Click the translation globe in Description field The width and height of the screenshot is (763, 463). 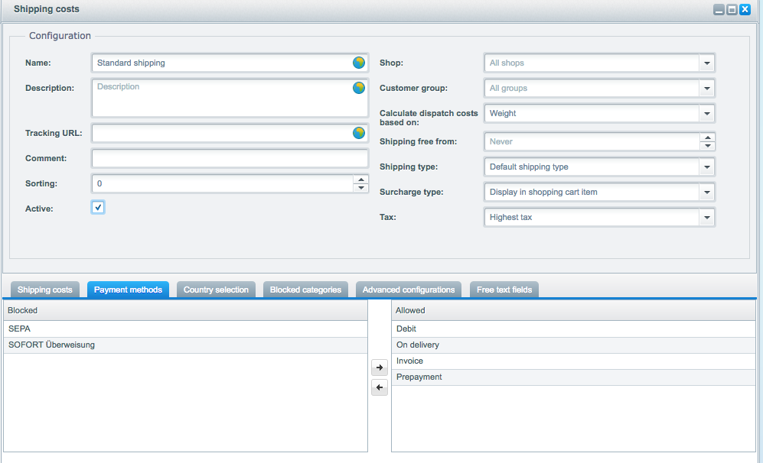point(358,88)
